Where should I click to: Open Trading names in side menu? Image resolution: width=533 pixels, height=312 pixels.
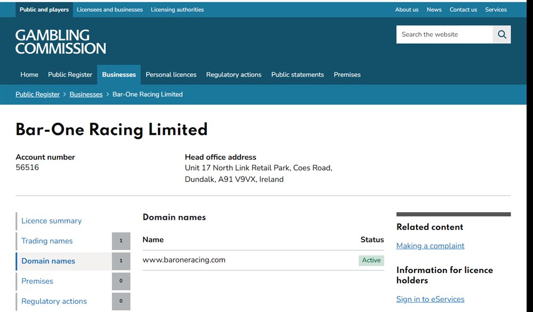(x=47, y=241)
